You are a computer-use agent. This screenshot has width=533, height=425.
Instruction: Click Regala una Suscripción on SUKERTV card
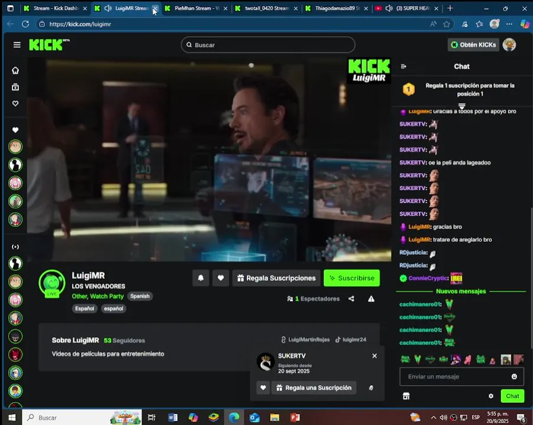(x=314, y=388)
